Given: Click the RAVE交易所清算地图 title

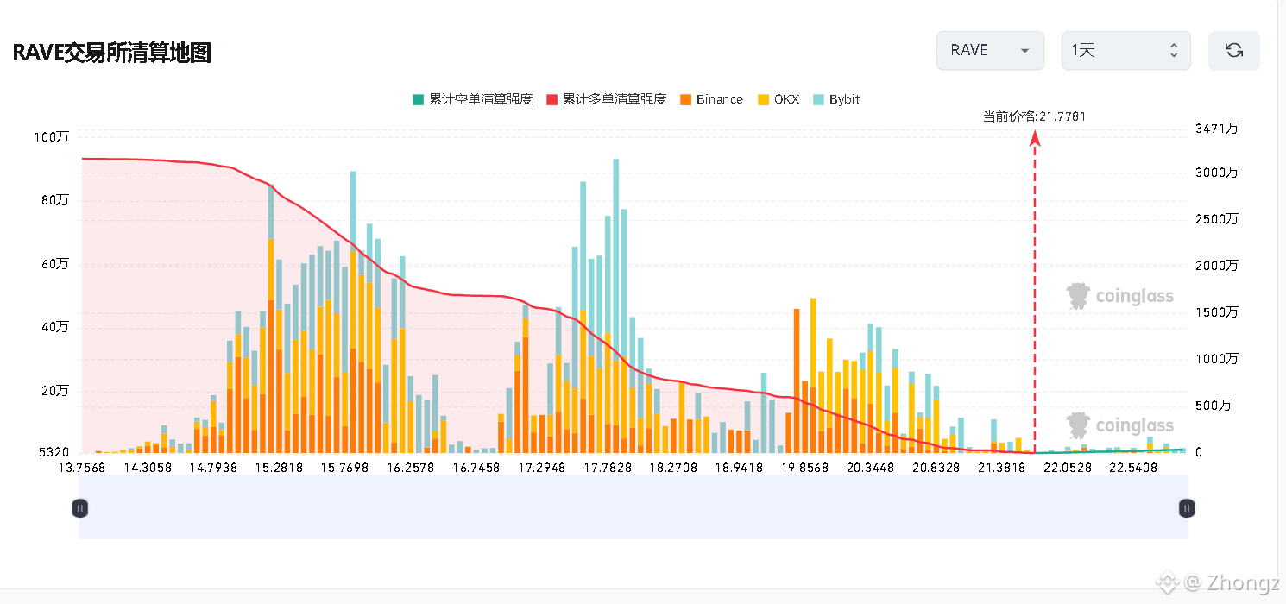Looking at the screenshot, I should tap(112, 53).
